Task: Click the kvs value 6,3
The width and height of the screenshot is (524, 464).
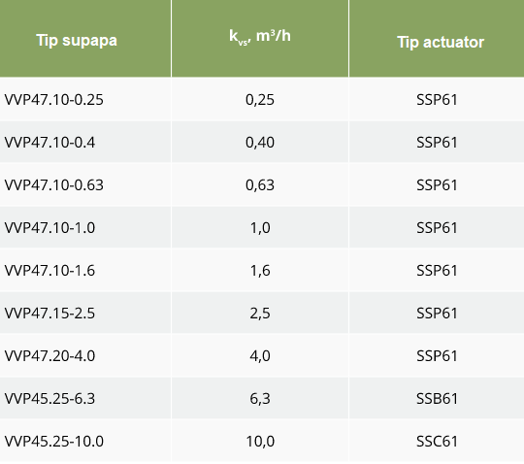Action: point(260,399)
